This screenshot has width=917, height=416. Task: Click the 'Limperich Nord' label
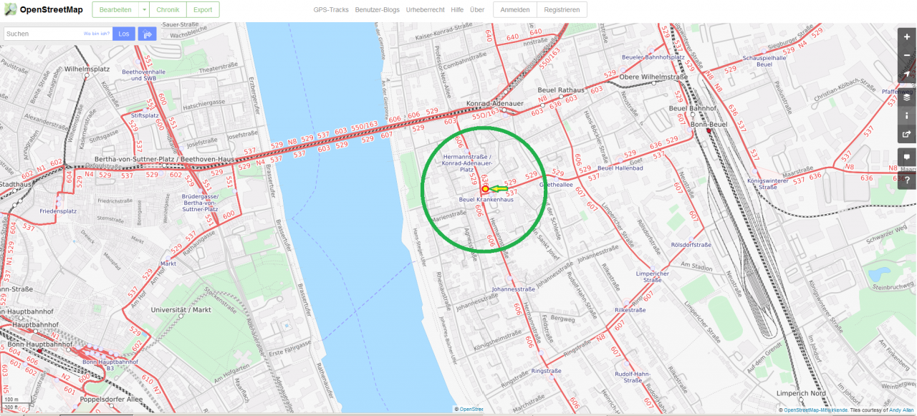802,393
